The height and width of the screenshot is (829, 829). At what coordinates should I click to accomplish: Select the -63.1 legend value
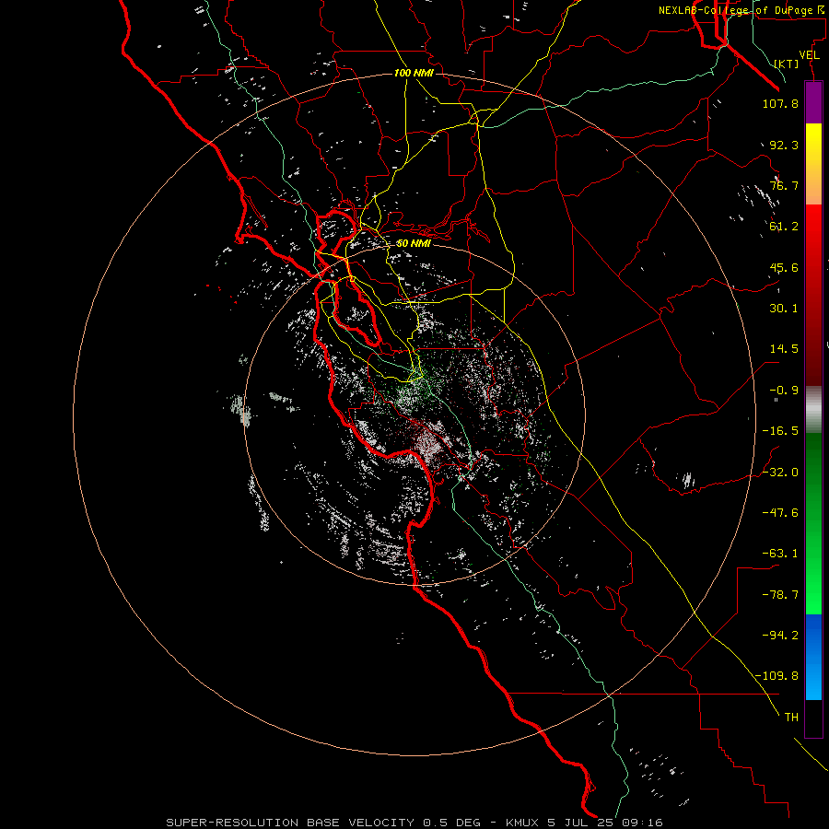(780, 554)
